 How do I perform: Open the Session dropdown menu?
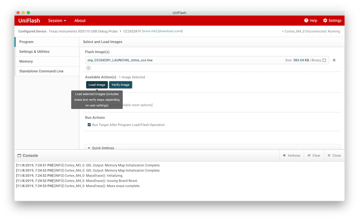57,20
